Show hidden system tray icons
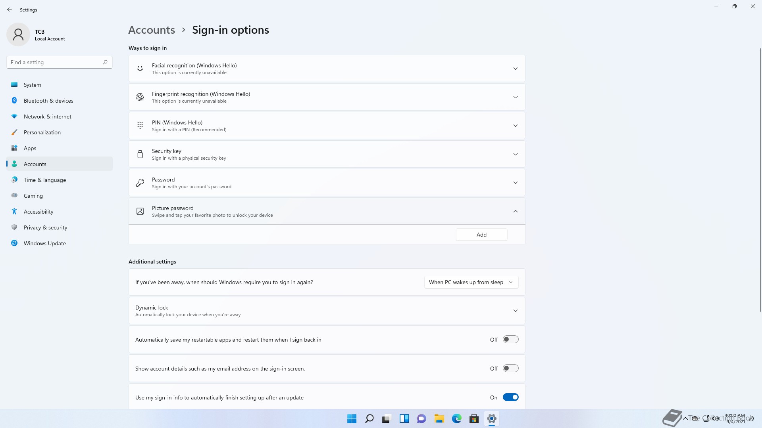This screenshot has height=428, width=762. [685, 418]
